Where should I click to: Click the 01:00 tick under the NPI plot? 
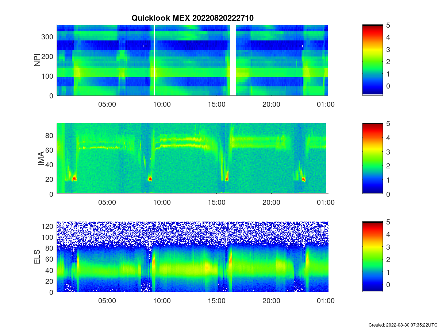pyautogui.click(x=326, y=104)
